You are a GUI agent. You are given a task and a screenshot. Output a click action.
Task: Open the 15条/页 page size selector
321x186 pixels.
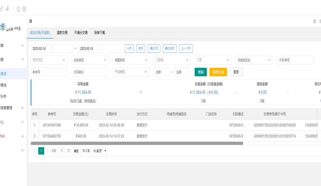(99, 151)
